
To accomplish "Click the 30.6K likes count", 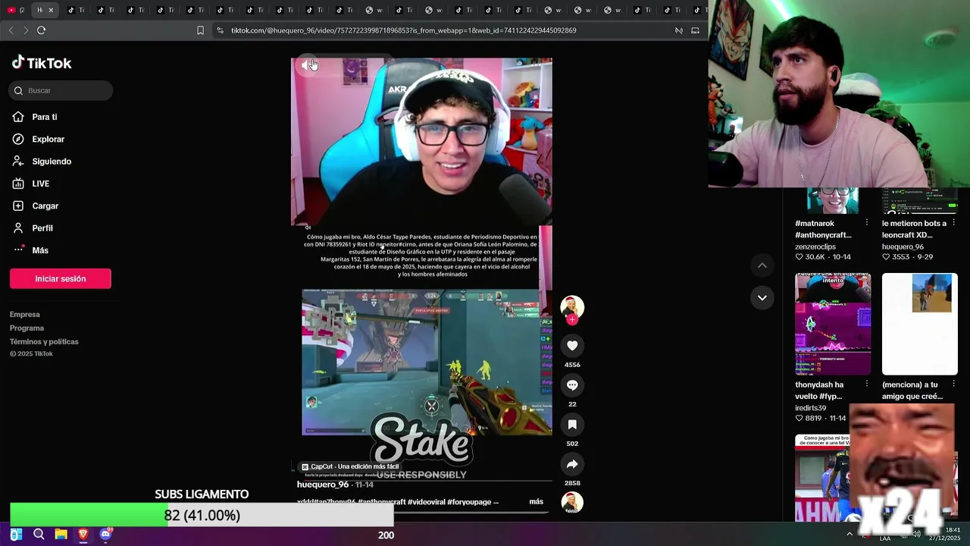I will (x=810, y=257).
